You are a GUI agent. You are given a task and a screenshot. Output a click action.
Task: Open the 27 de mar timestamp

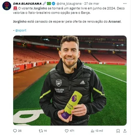coord(92,4)
